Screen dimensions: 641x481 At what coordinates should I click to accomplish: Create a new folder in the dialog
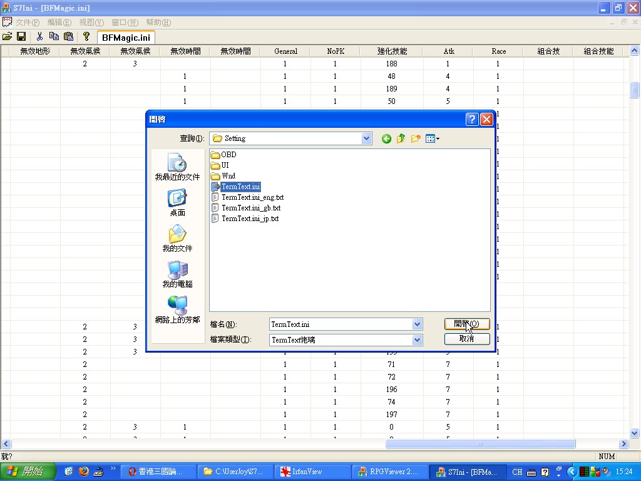point(415,138)
